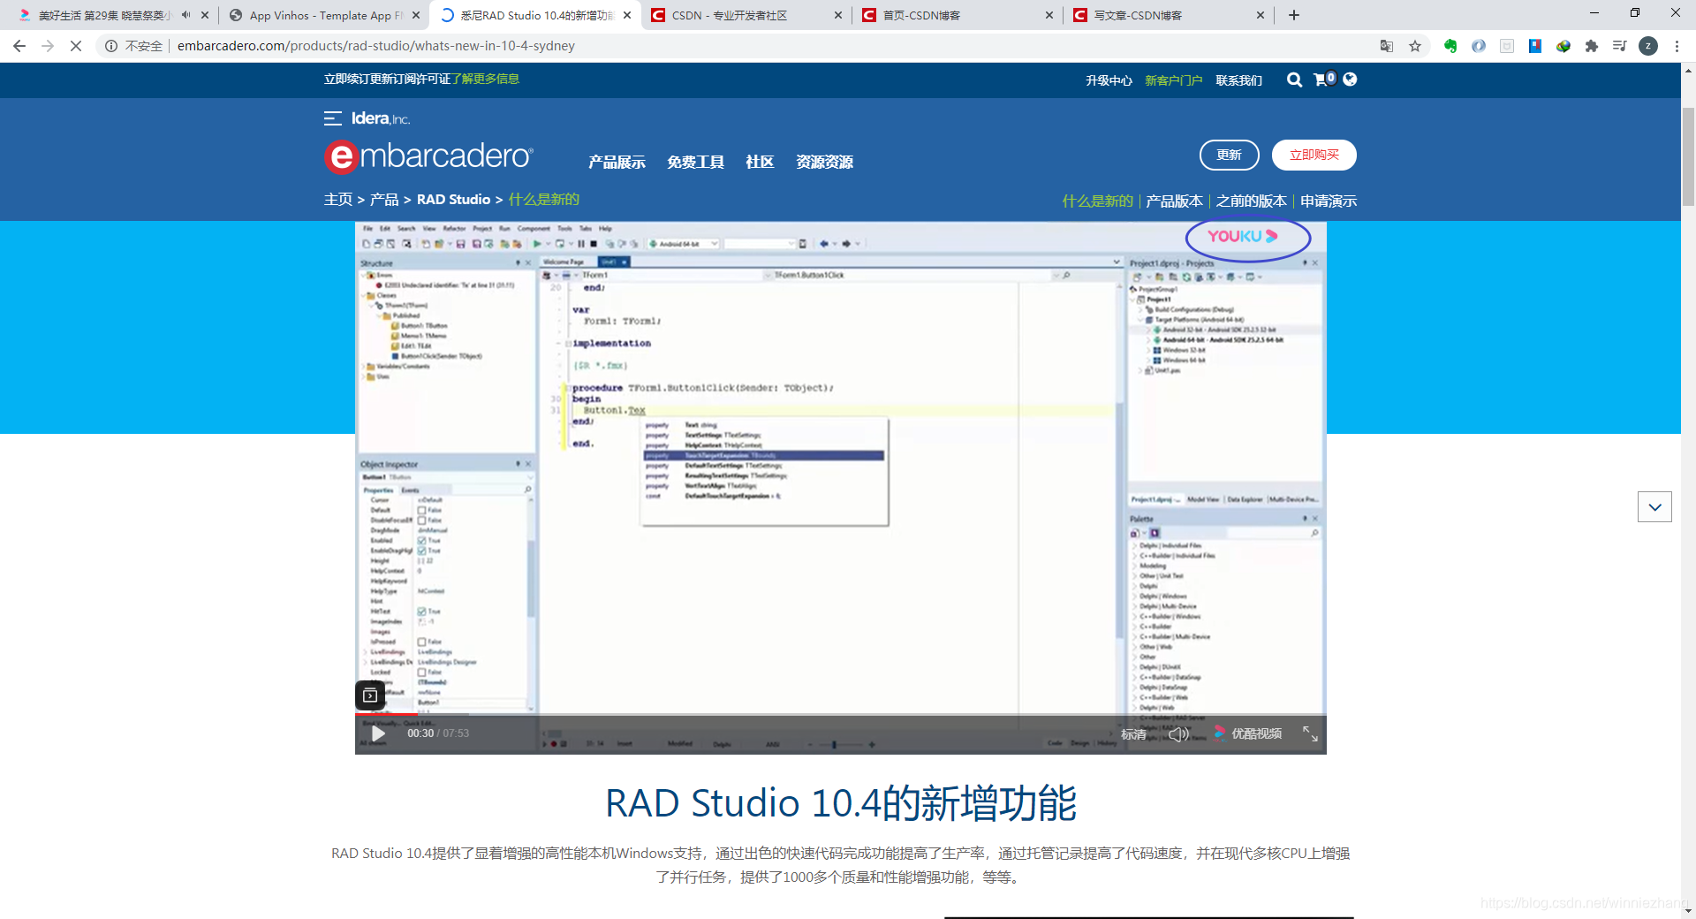Open the 升级中心 link

(1109, 80)
